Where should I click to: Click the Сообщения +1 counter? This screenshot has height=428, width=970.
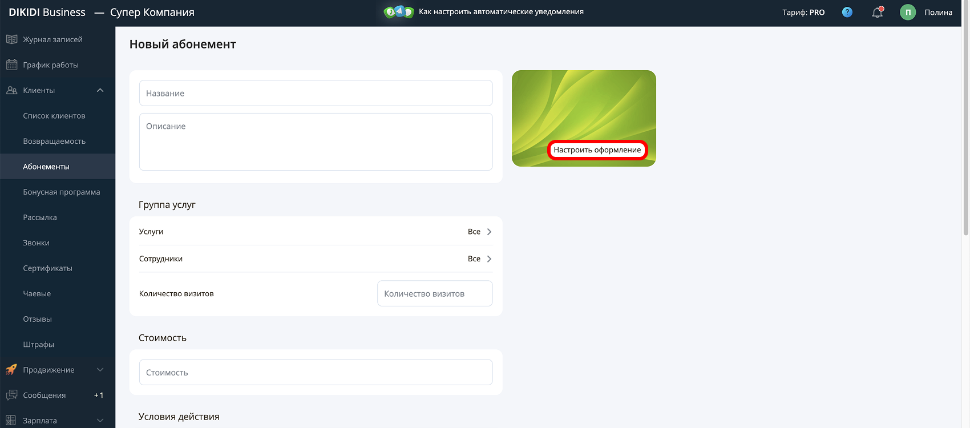pyautogui.click(x=99, y=395)
